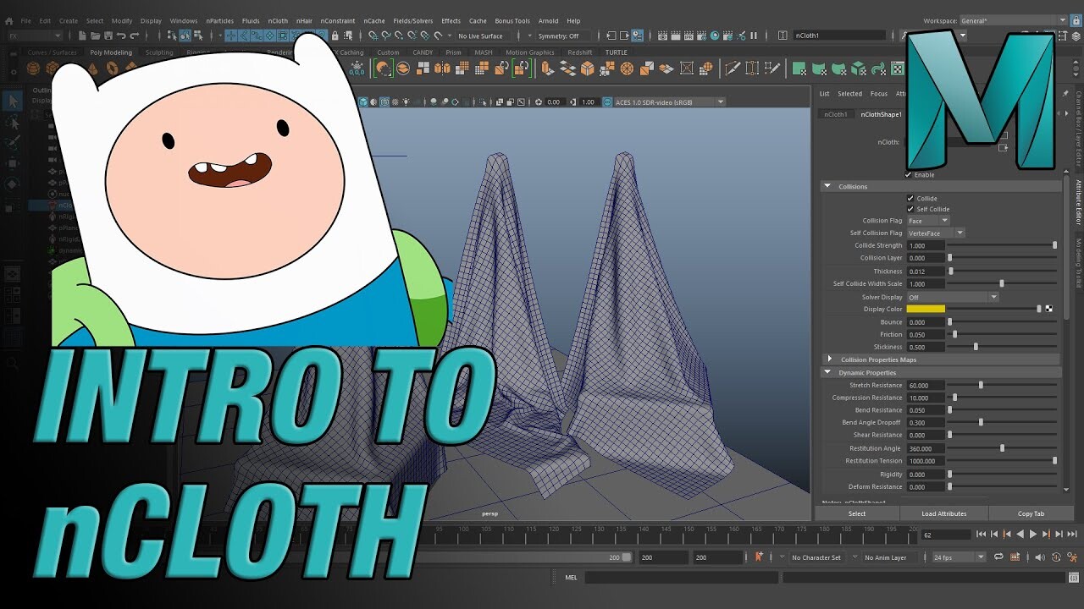Click the Load Attributes button

(x=944, y=513)
